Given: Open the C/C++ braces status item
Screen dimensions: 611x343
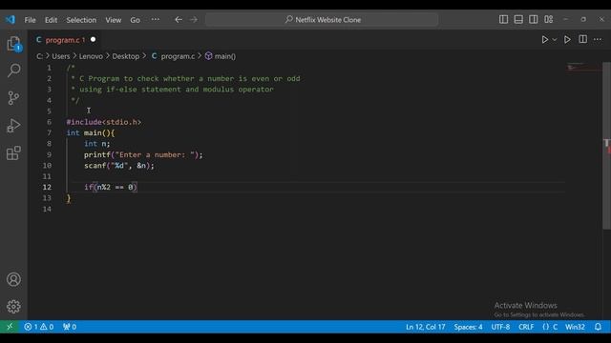Looking at the screenshot, I should (545, 327).
